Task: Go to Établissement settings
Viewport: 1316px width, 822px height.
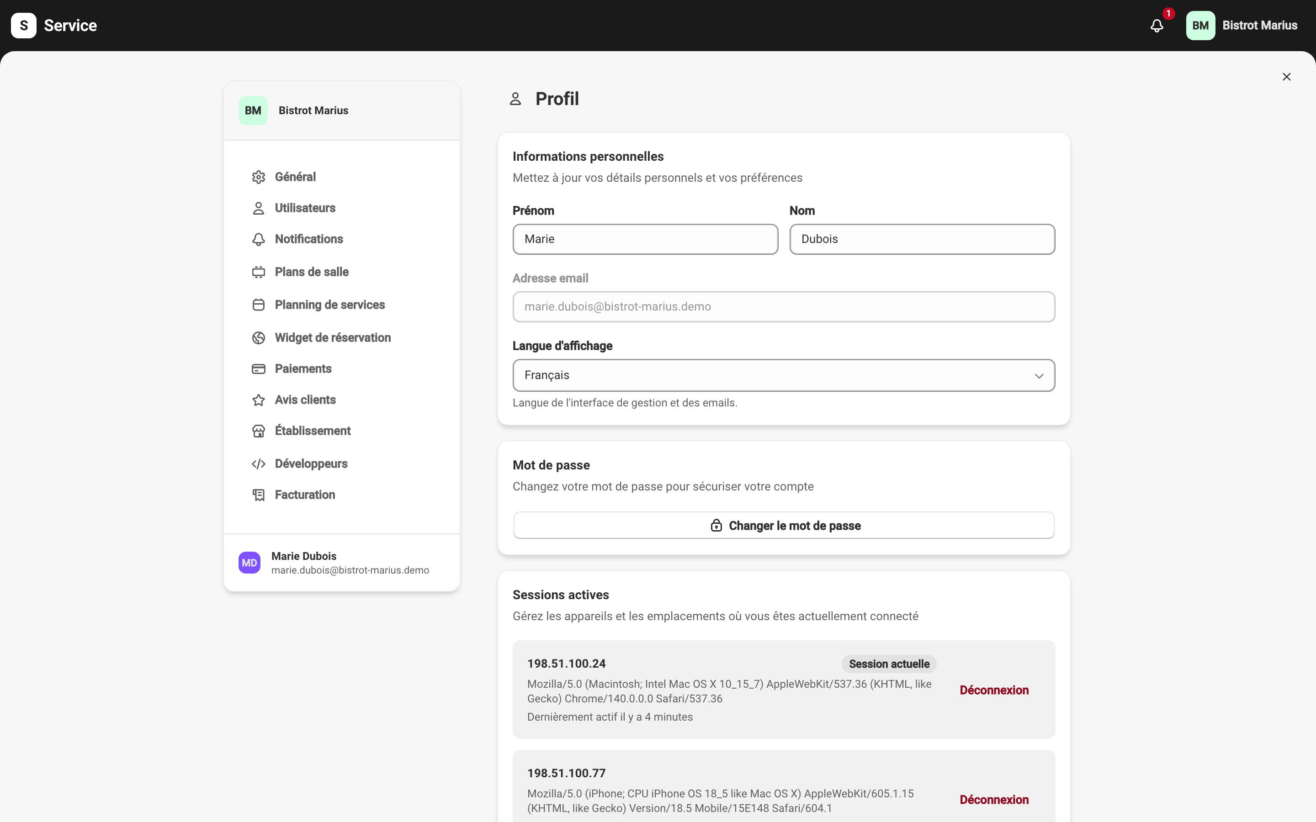Action: [341, 431]
